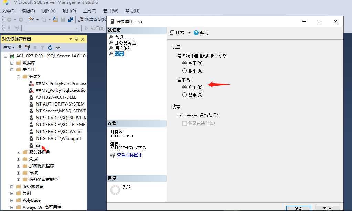352x211 pixels.
Task: Open the 帮助(H) menu
Action: [132, 11]
